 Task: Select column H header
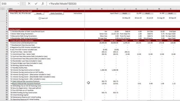102,9
